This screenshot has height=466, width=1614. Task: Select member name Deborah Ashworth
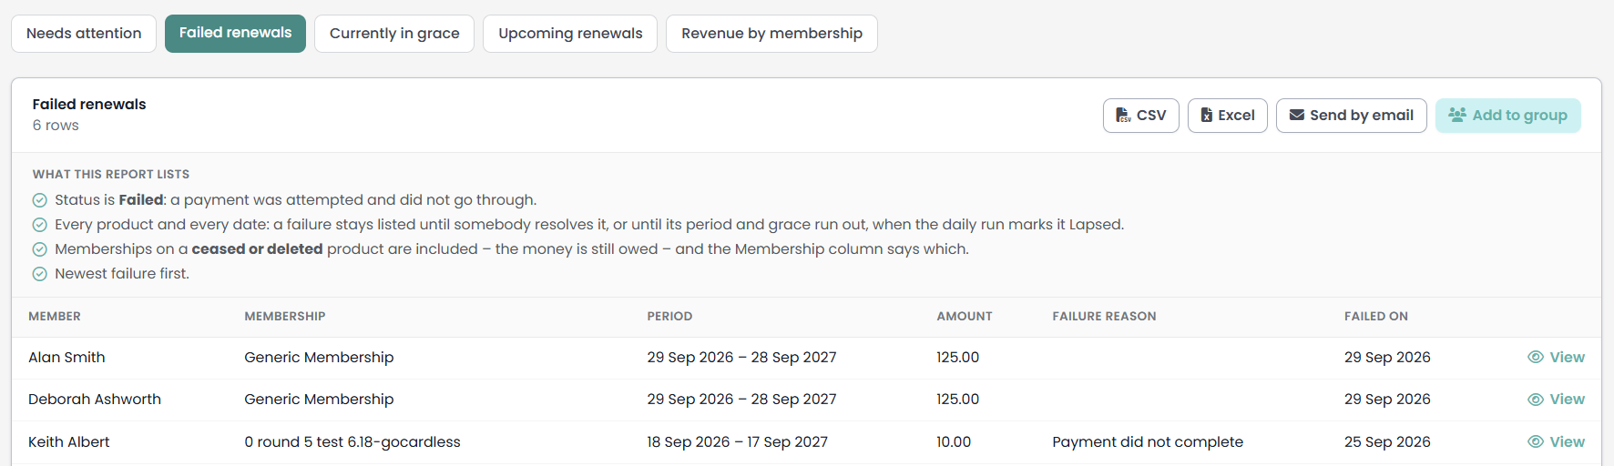point(95,400)
